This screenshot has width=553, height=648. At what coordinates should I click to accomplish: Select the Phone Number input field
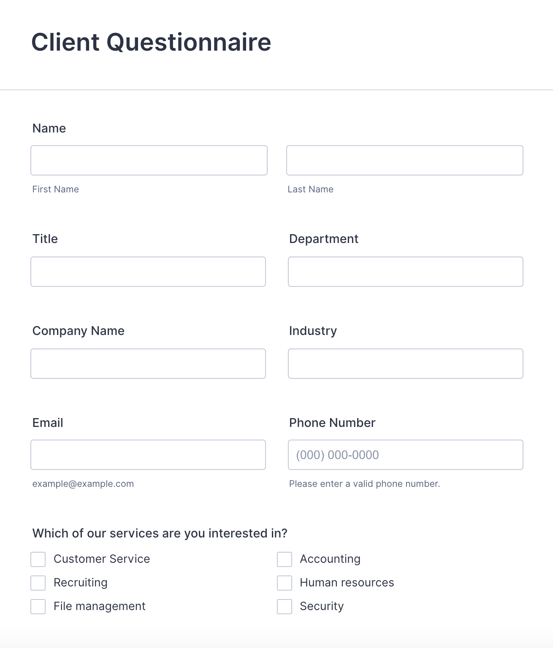pyautogui.click(x=405, y=455)
